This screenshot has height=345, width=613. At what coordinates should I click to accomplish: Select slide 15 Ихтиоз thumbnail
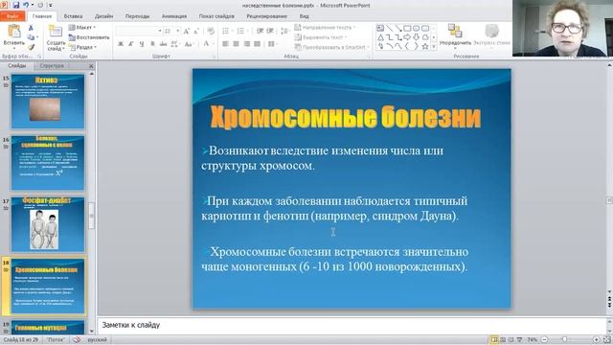(x=48, y=102)
